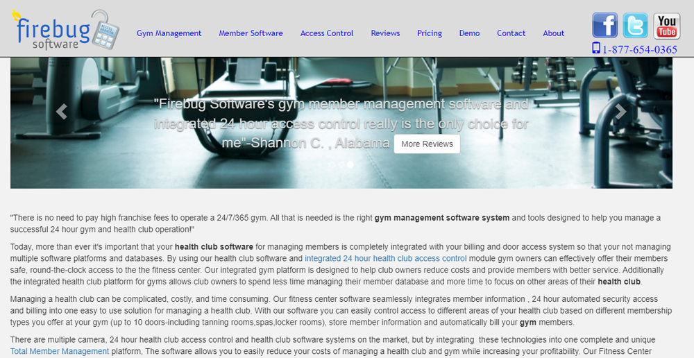This screenshot has width=694, height=358.
Task: Open the Contact page
Action: [511, 33]
